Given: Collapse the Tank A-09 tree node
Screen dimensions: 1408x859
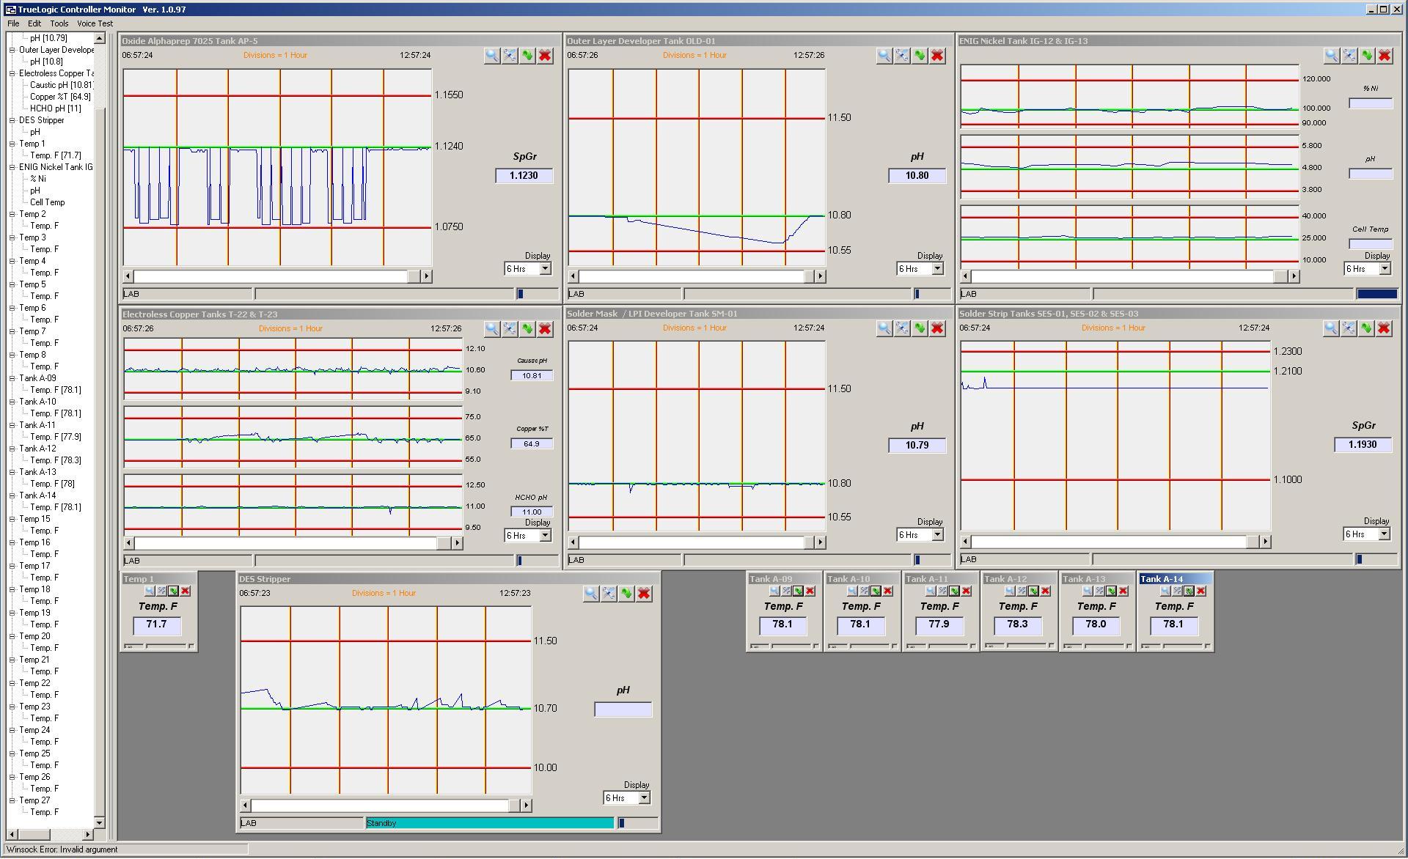Looking at the screenshot, I should pos(12,378).
